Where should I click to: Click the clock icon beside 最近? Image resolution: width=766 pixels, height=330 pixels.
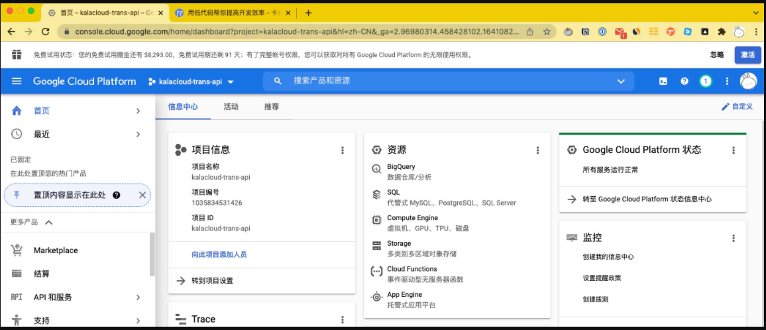(x=17, y=134)
